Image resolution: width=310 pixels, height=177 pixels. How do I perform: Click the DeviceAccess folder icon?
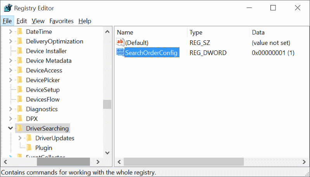20,70
